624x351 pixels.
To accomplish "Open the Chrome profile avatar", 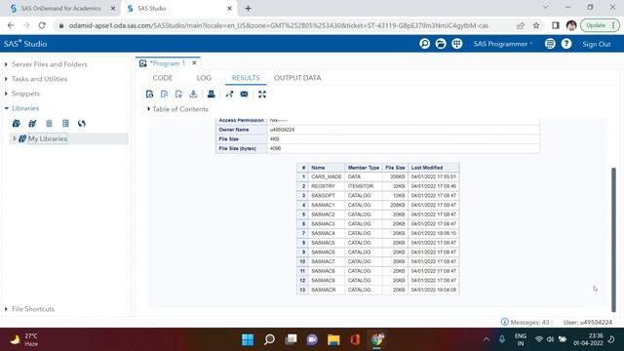I will point(571,25).
